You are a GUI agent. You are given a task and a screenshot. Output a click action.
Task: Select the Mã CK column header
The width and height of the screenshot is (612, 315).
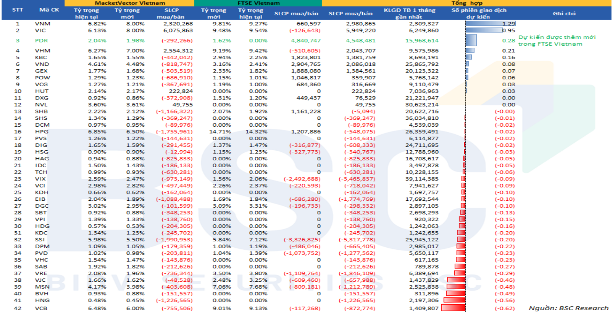(x=49, y=10)
